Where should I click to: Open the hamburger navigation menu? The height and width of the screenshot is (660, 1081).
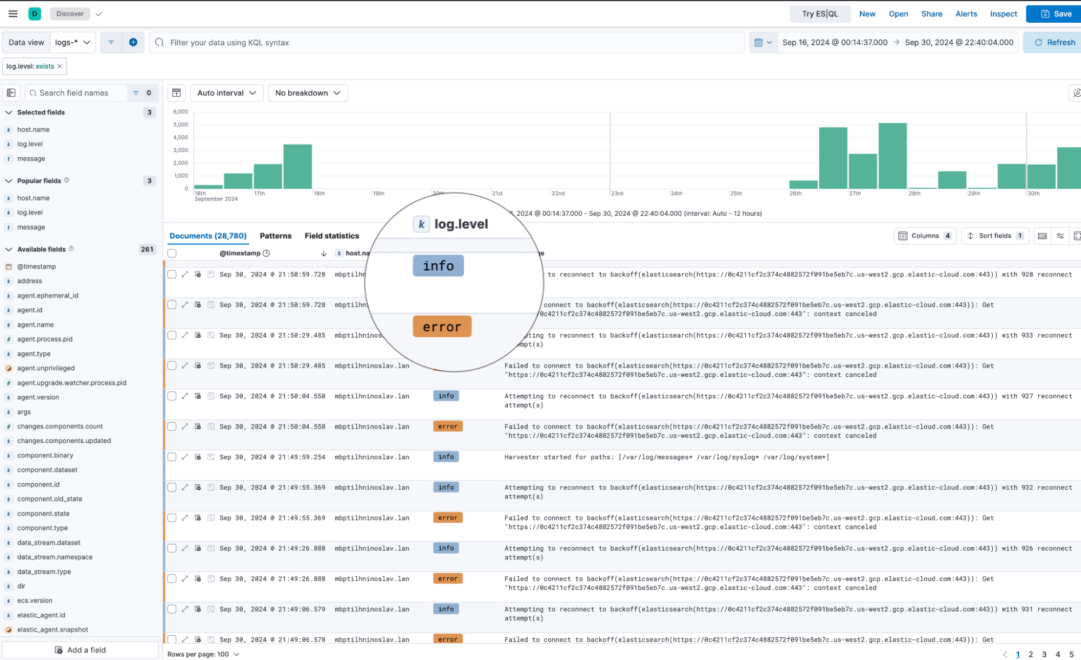[13, 14]
